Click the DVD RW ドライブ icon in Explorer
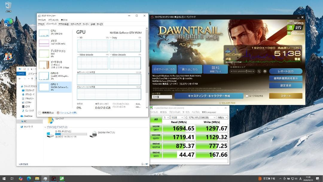Viewport: 323px width, 182px height. pyautogui.click(x=95, y=135)
